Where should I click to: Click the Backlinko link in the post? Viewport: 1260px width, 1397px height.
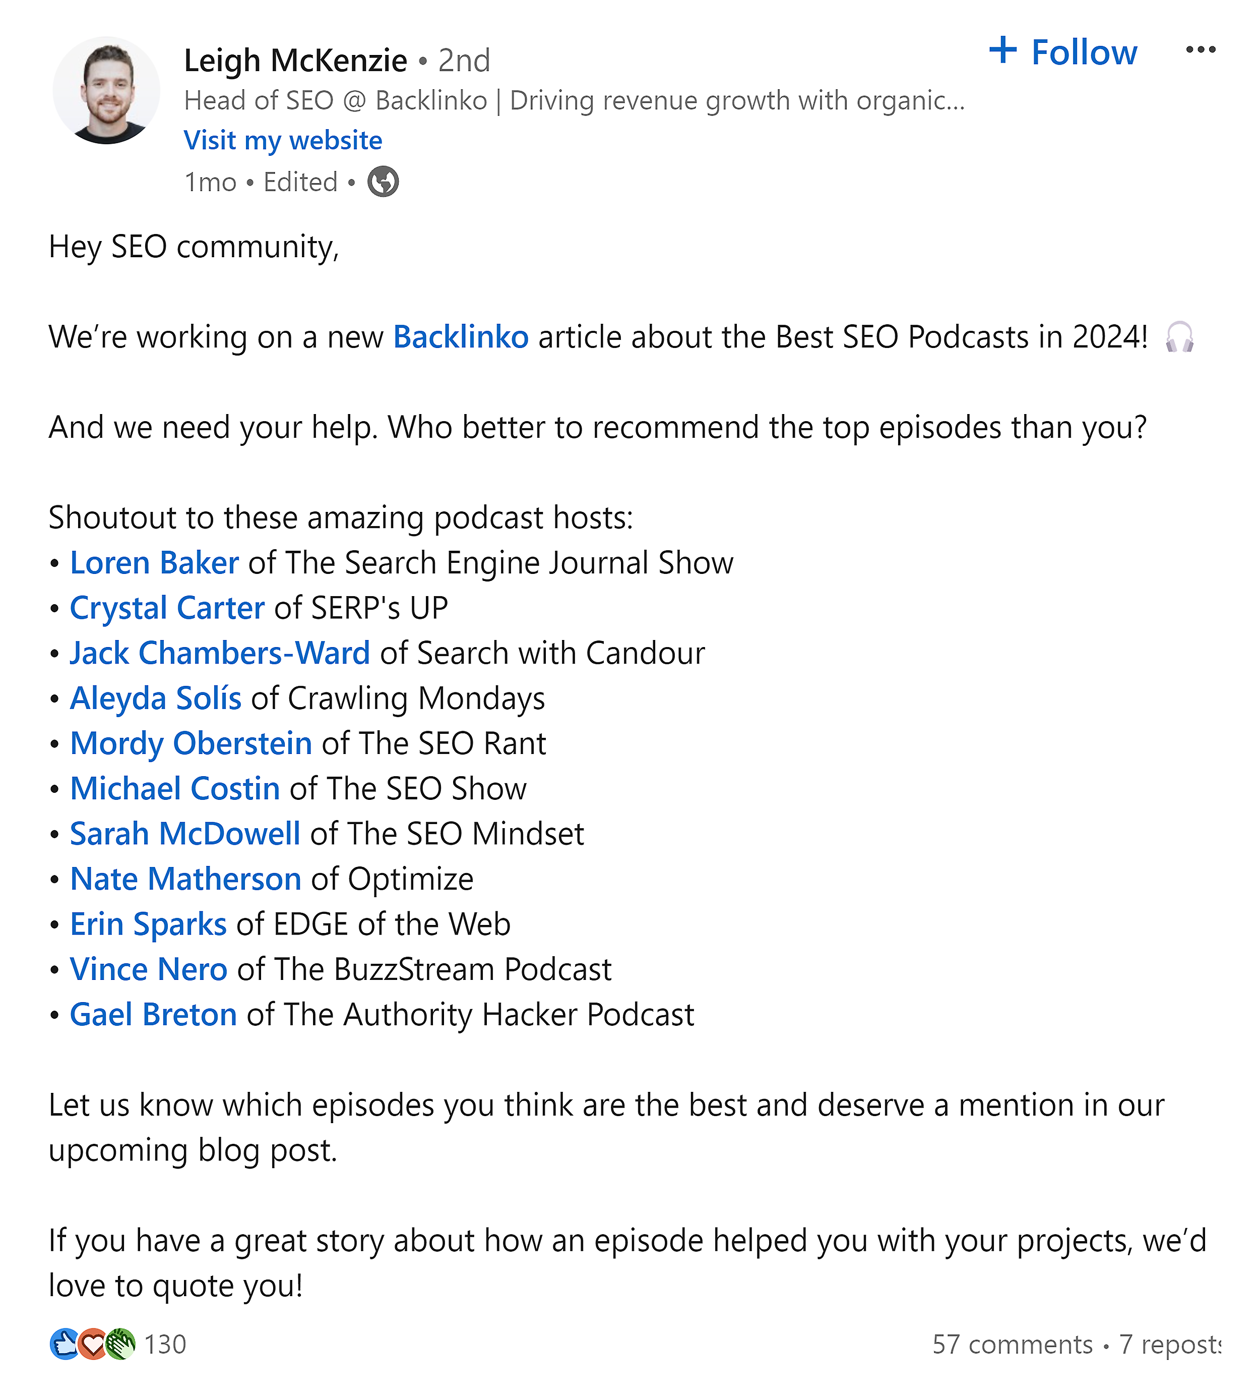tap(459, 337)
